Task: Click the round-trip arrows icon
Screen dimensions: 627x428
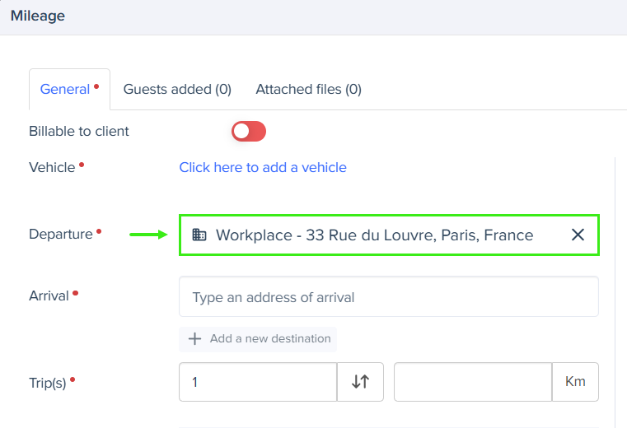Action: point(360,382)
